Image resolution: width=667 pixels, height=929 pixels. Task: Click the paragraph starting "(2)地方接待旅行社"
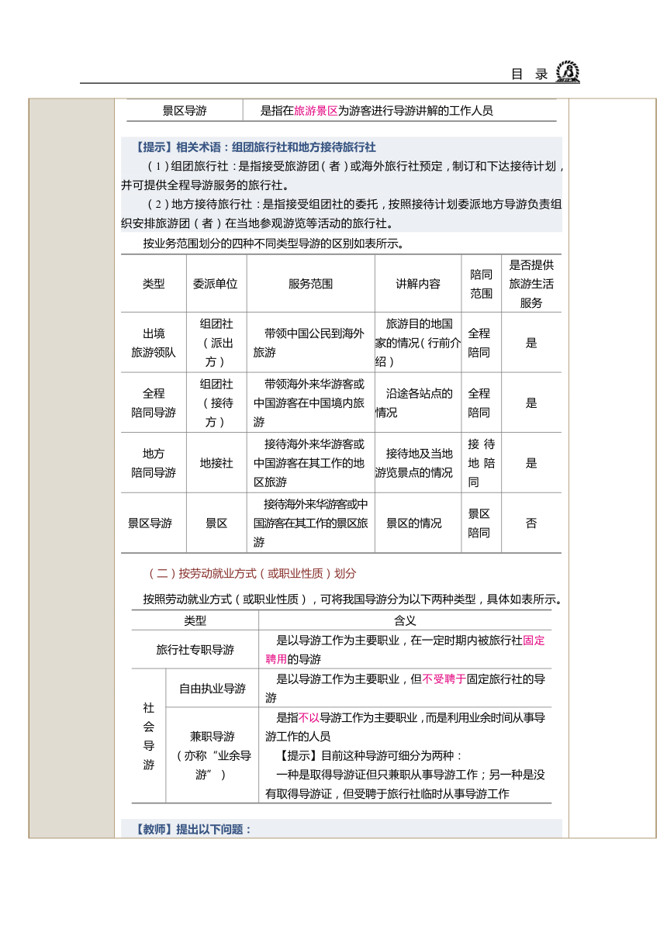coord(342,213)
